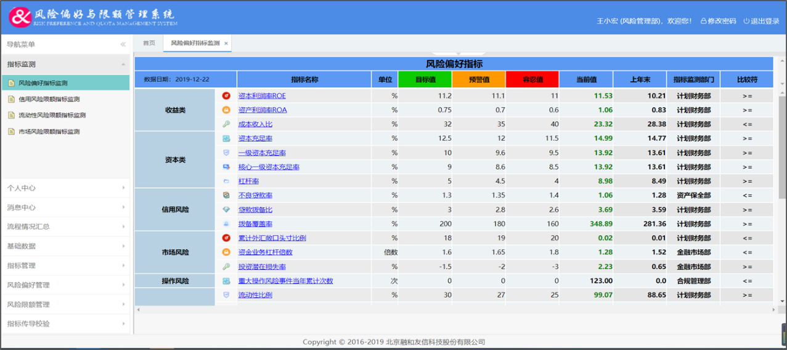Viewport: 787px width, 350px height.
Task: Click the system logo icon in header
Action: [x=20, y=17]
